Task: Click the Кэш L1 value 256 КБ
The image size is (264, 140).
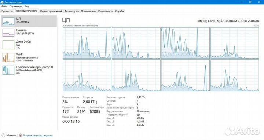Action: pyautogui.click(x=140, y=118)
